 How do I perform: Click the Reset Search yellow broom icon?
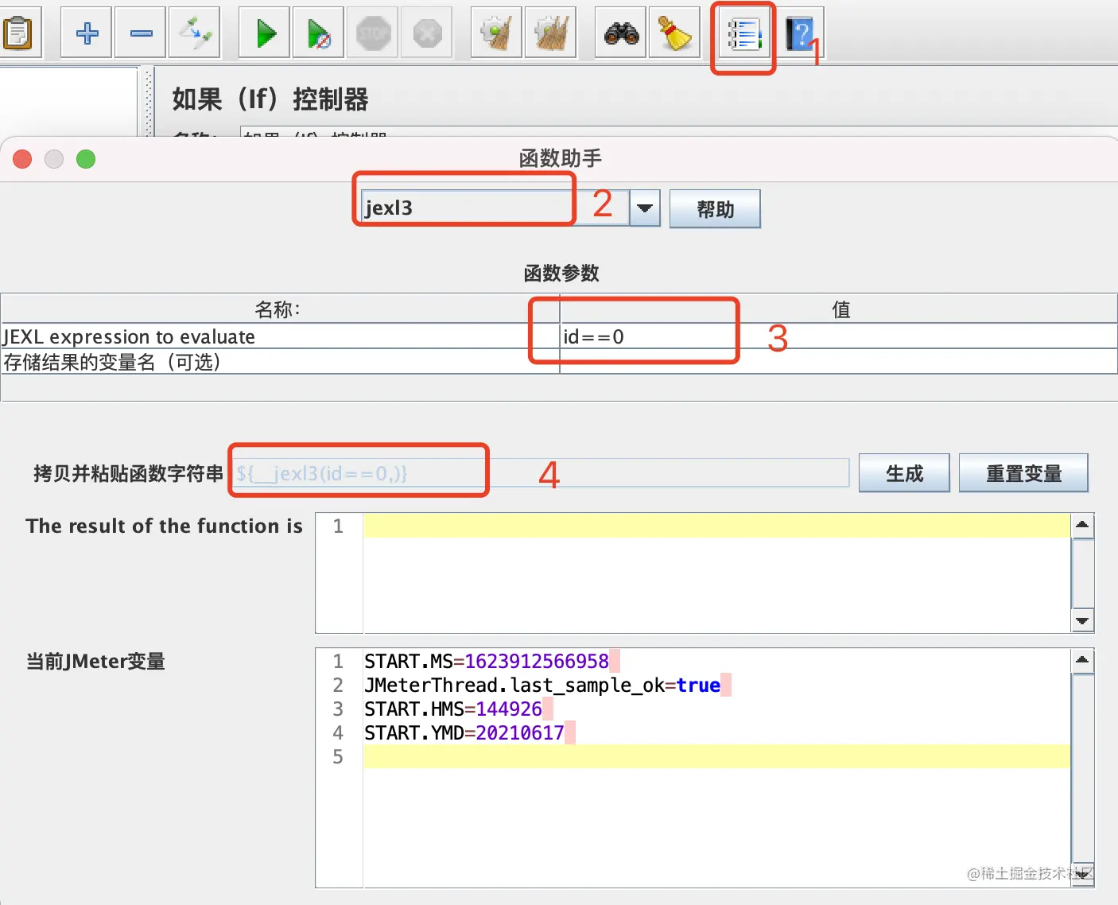(x=675, y=33)
